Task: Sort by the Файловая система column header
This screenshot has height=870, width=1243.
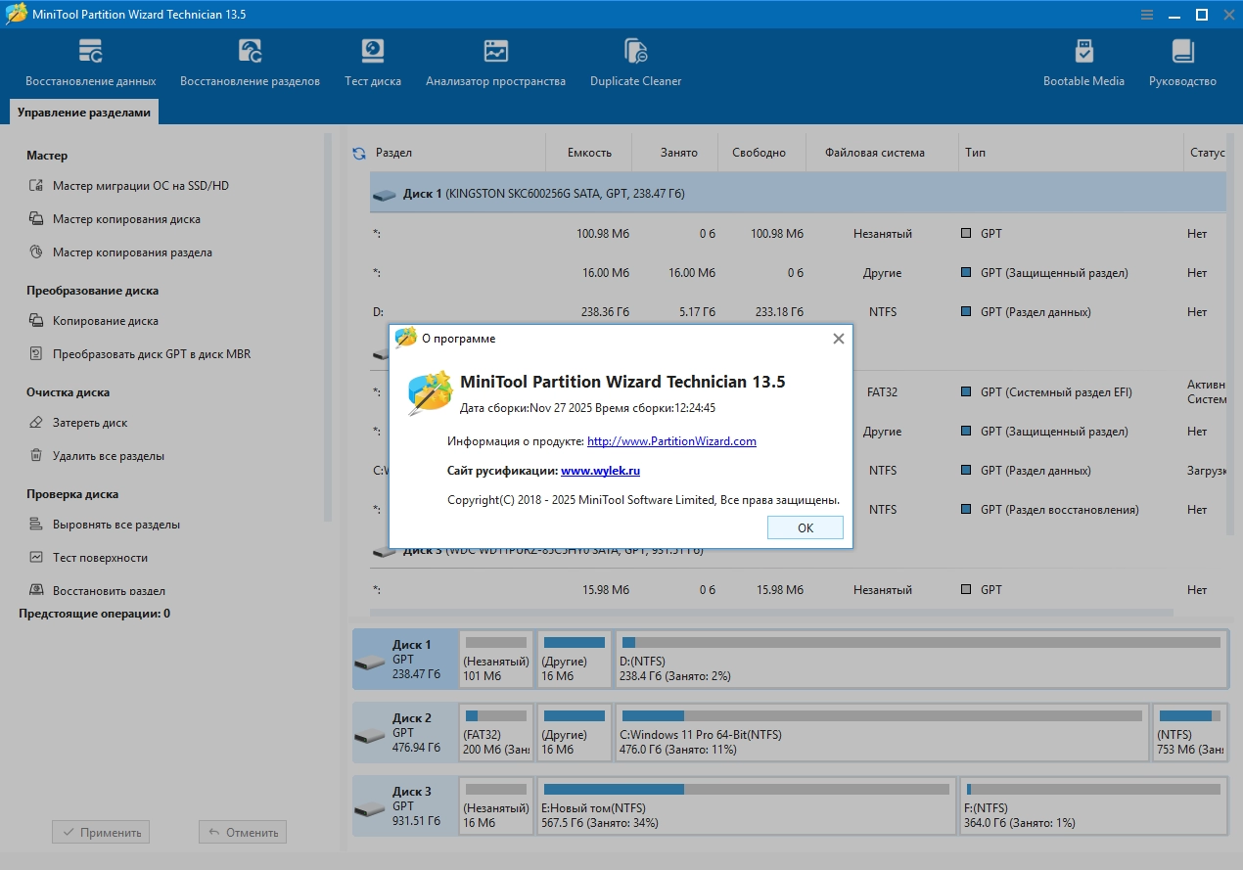Action: click(874, 153)
